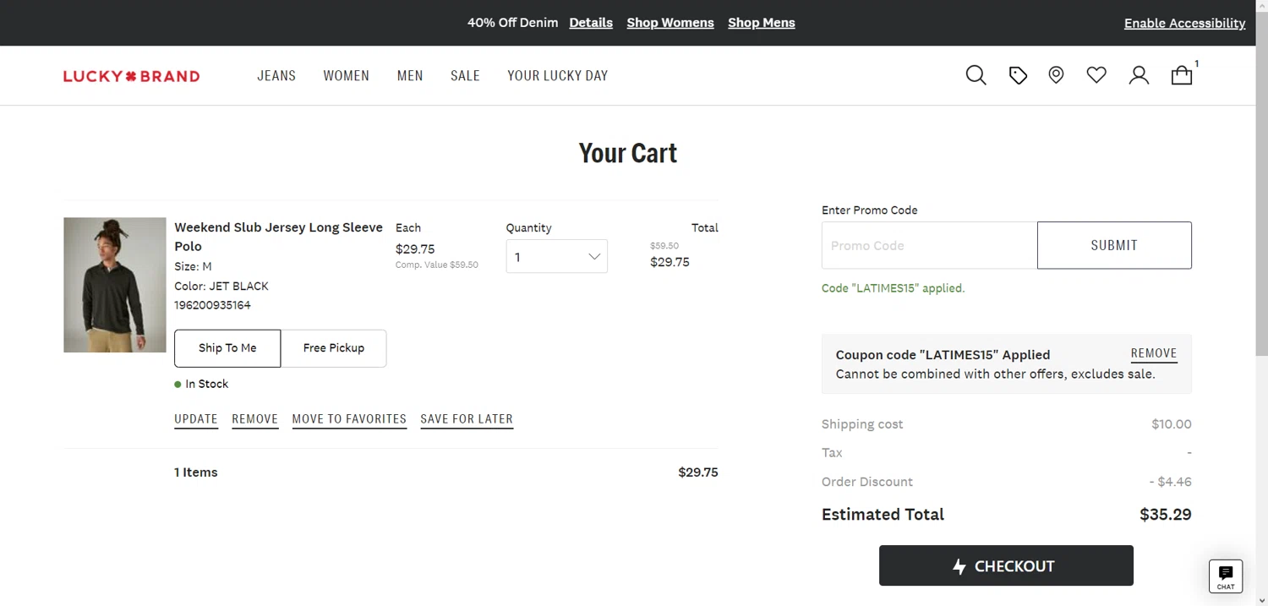Open the chat widget
Viewport: 1268px width, 606px height.
tap(1226, 576)
